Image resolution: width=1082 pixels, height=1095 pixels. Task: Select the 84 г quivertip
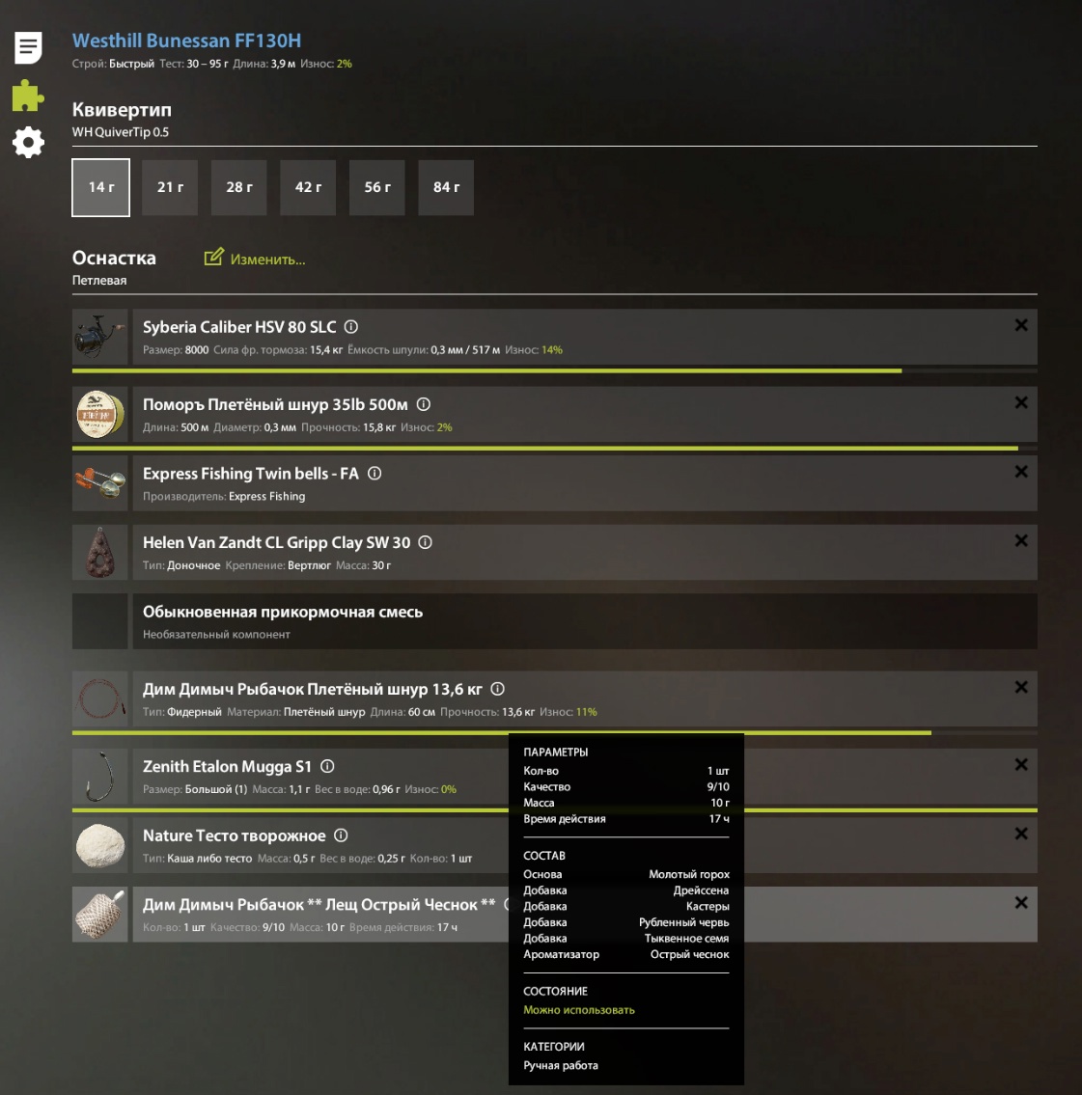coord(446,187)
